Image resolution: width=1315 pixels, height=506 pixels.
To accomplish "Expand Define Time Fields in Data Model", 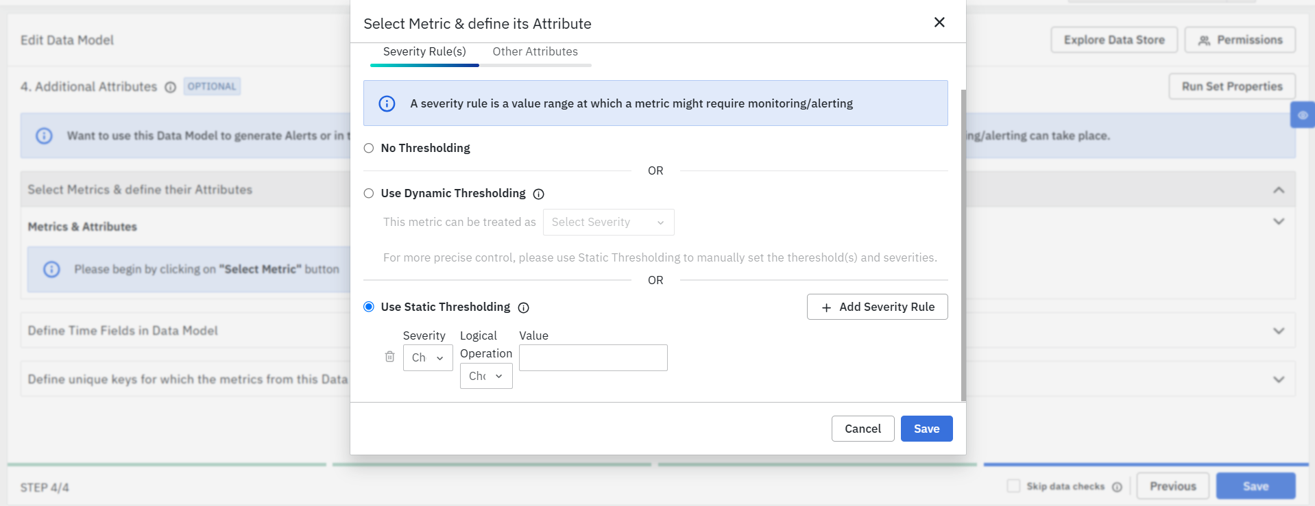I will pyautogui.click(x=1278, y=331).
